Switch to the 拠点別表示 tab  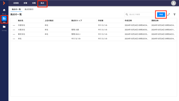[x=29, y=9]
